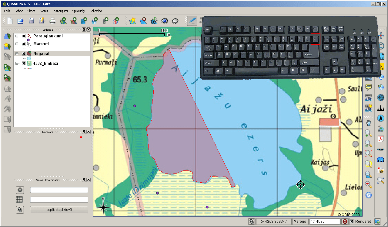Click the scale bar plugin icon
Image resolution: width=388 pixels, height=227 pixels.
point(381,150)
